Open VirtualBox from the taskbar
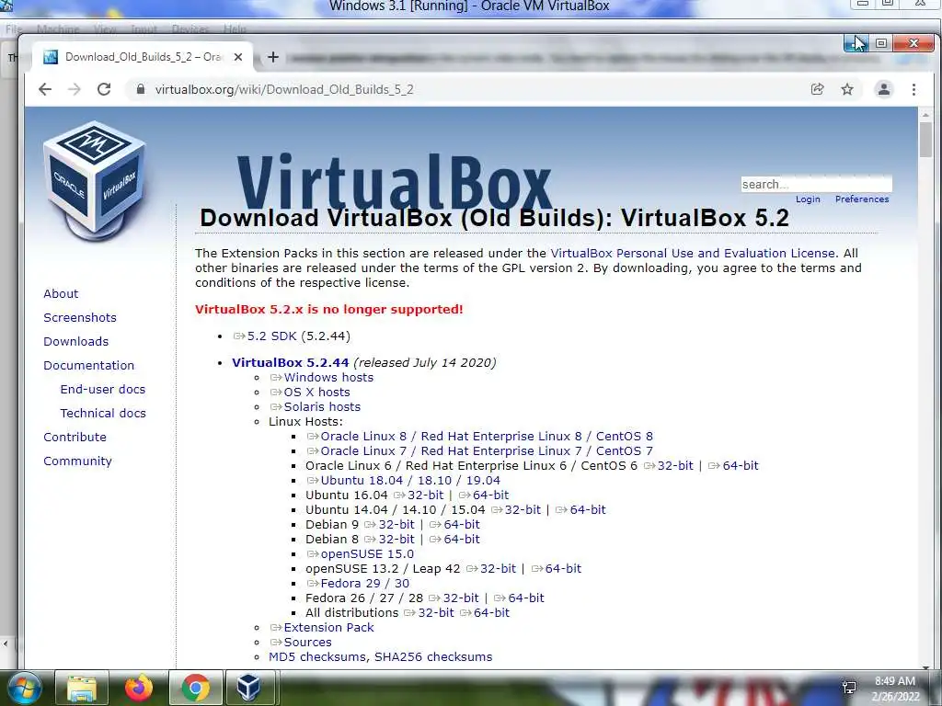This screenshot has height=706, width=942. point(249,688)
